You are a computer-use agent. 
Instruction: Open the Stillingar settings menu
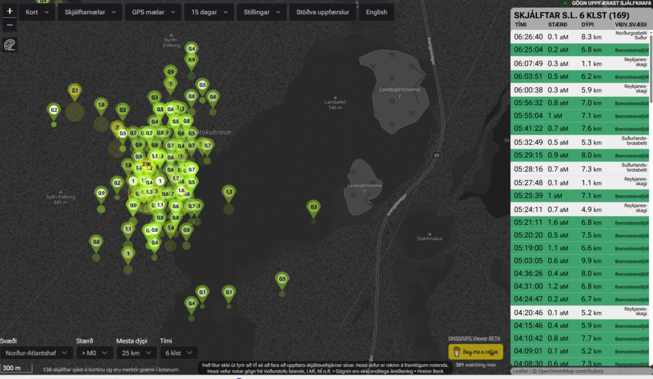[261, 12]
